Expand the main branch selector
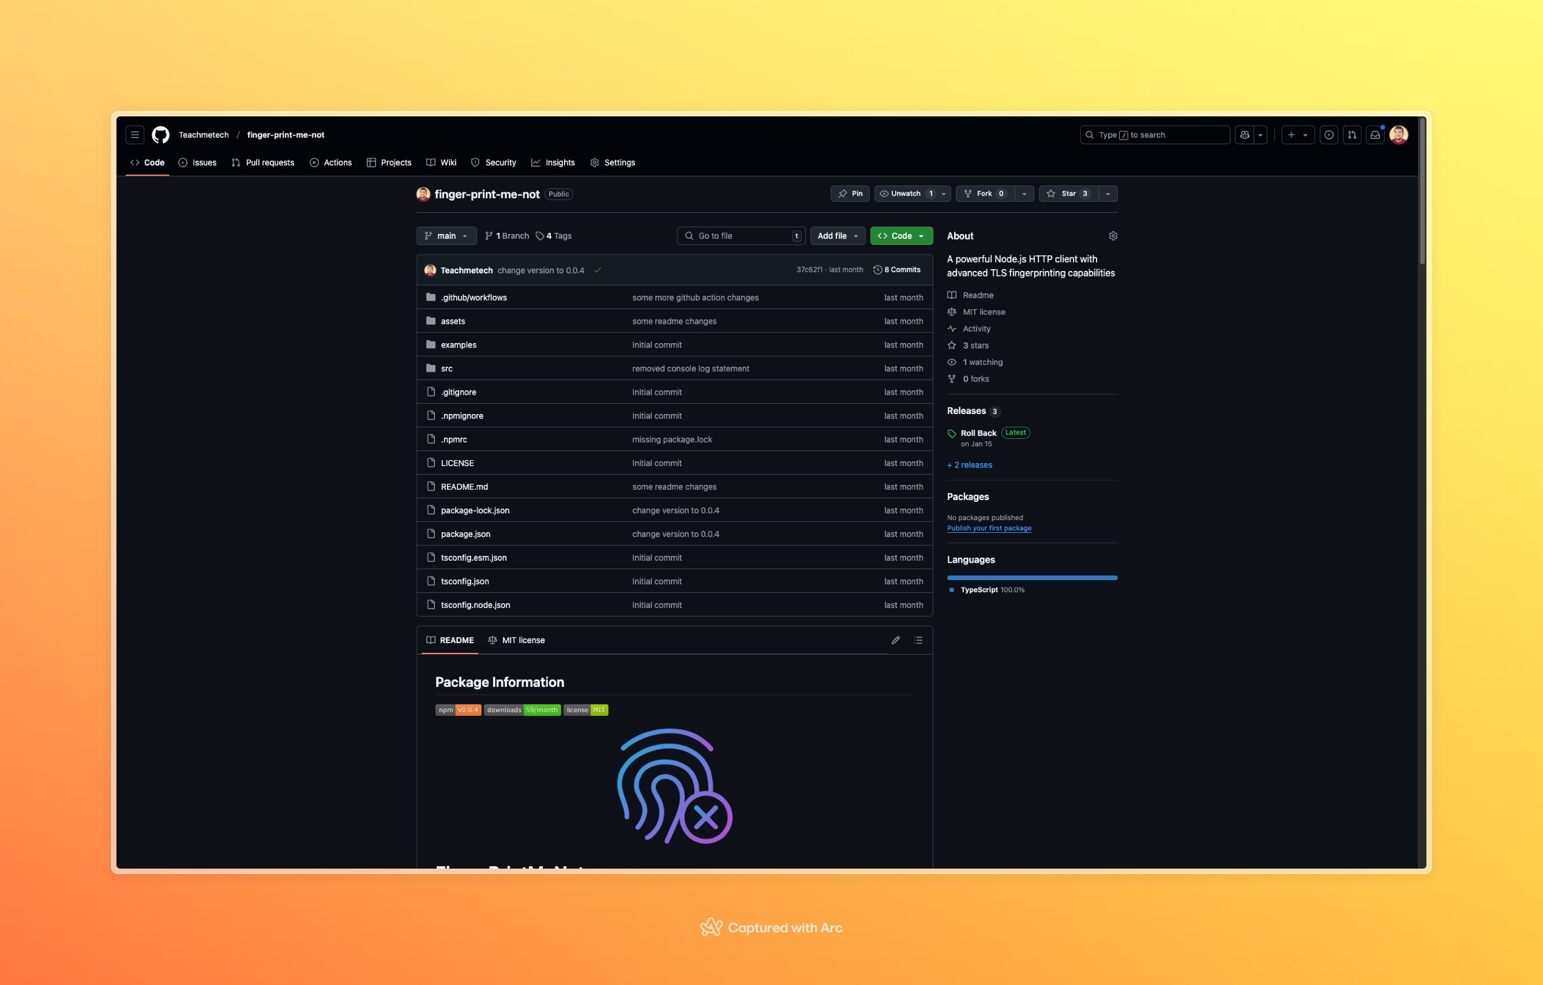1543x985 pixels. coord(446,236)
